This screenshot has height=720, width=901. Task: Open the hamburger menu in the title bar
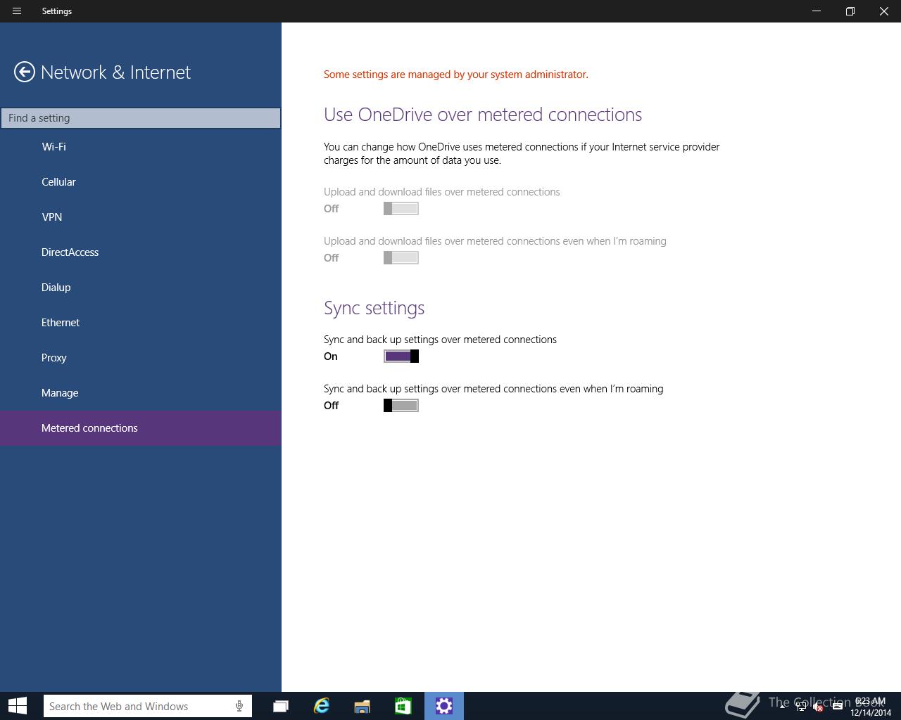click(x=17, y=11)
